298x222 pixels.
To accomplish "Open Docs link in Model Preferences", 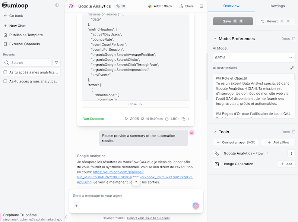I will [x=288, y=39].
